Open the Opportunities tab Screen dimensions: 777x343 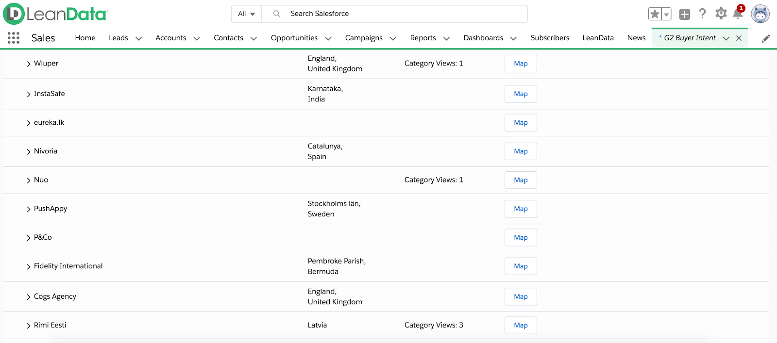[x=294, y=38]
